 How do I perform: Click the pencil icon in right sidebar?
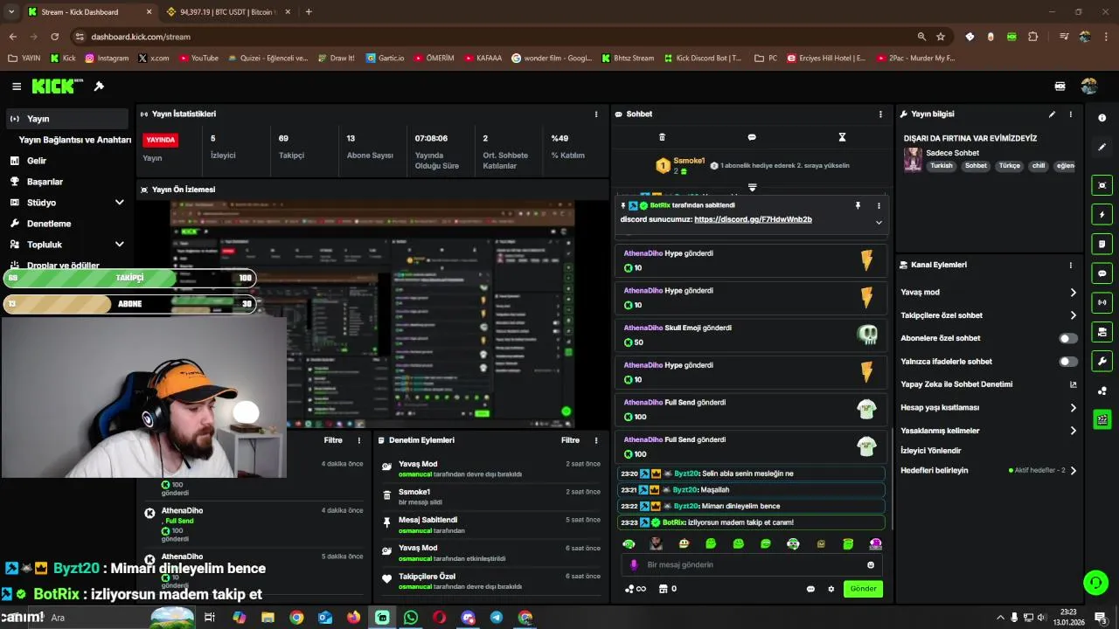pos(1102,147)
